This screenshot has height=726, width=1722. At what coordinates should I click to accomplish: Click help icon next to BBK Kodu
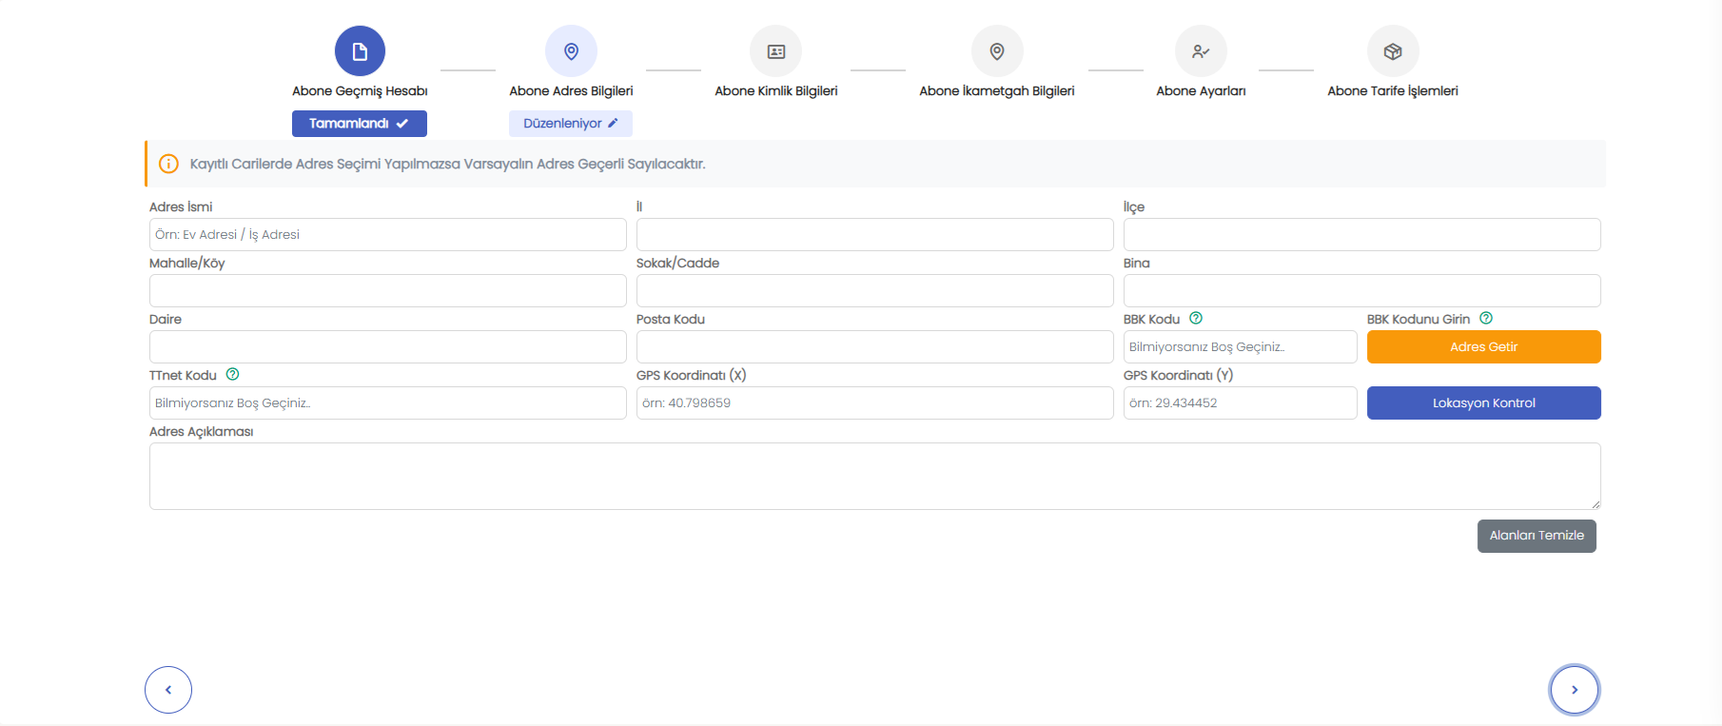[x=1196, y=319]
